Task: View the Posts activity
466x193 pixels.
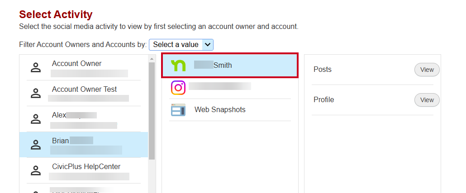Action: pyautogui.click(x=427, y=70)
